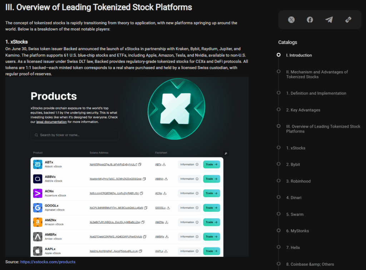Copy the ABTx Solana address

pos(140,165)
